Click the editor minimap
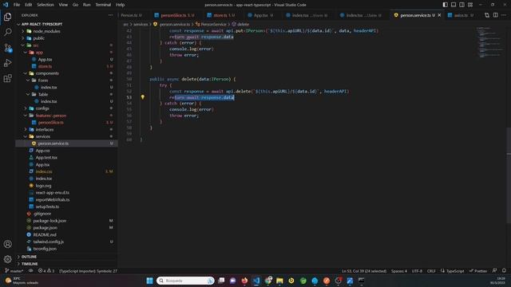The image size is (511, 287). [489, 42]
